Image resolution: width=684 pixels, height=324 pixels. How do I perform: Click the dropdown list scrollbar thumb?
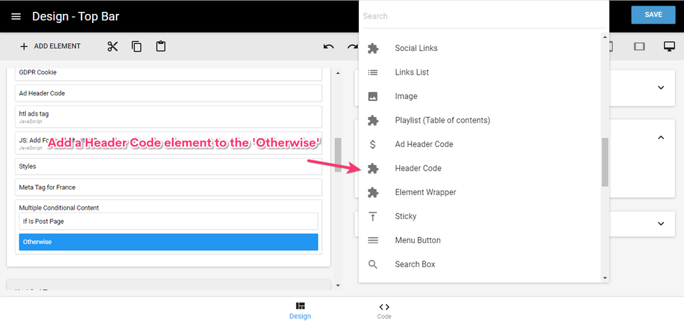pos(605,162)
